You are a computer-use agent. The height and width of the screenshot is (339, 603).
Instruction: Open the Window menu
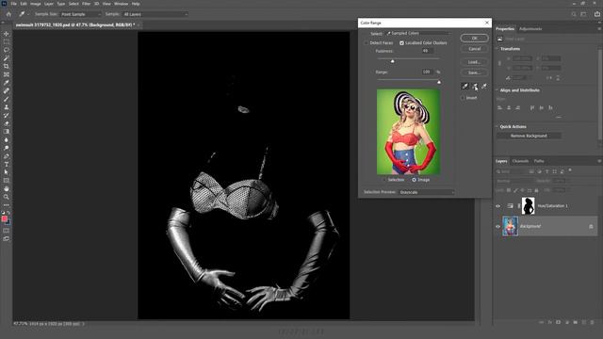tap(121, 4)
